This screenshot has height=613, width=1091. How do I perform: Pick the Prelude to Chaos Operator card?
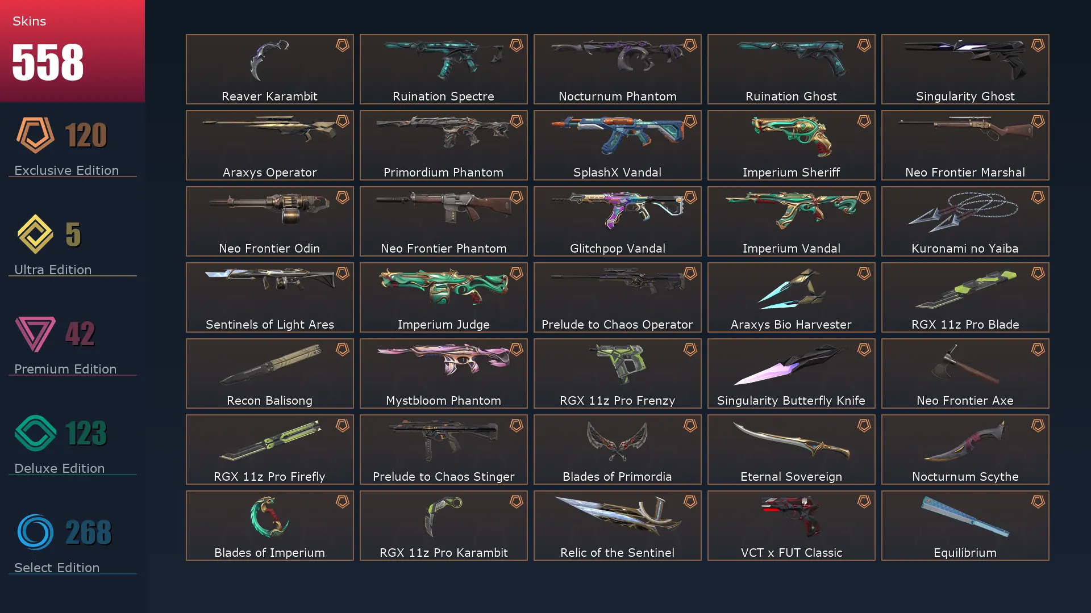(617, 297)
